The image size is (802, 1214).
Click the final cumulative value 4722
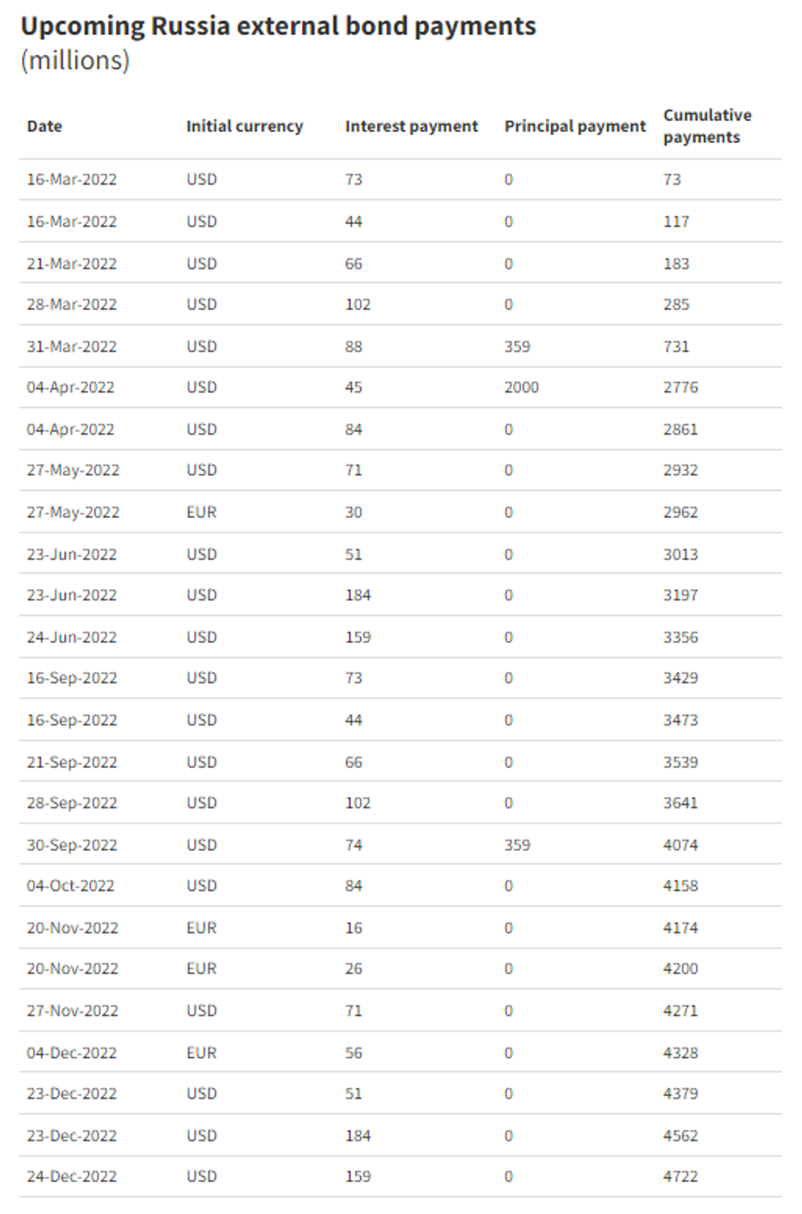click(680, 1176)
